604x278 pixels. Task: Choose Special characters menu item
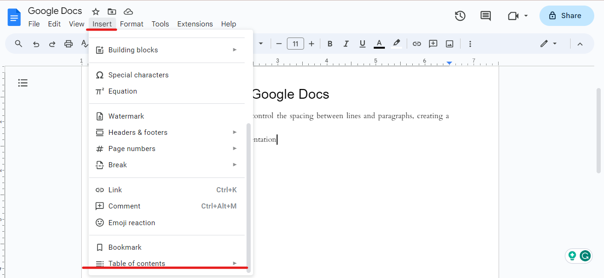click(x=138, y=75)
